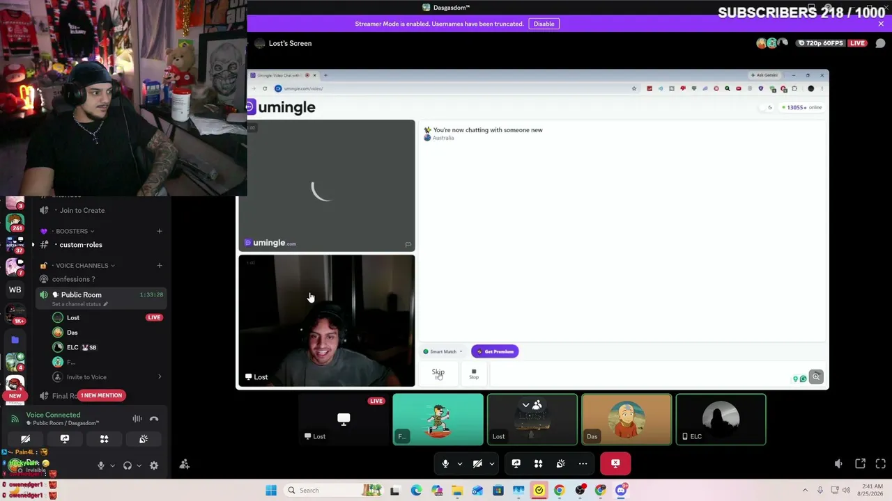Show hidden system tray icons
892x501 pixels.
pos(805,490)
